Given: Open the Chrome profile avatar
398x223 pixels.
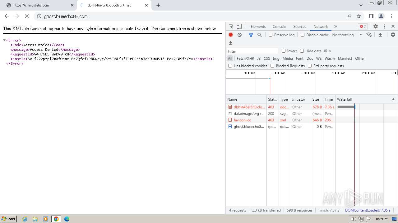Looking at the screenshot, I should coord(381,16).
